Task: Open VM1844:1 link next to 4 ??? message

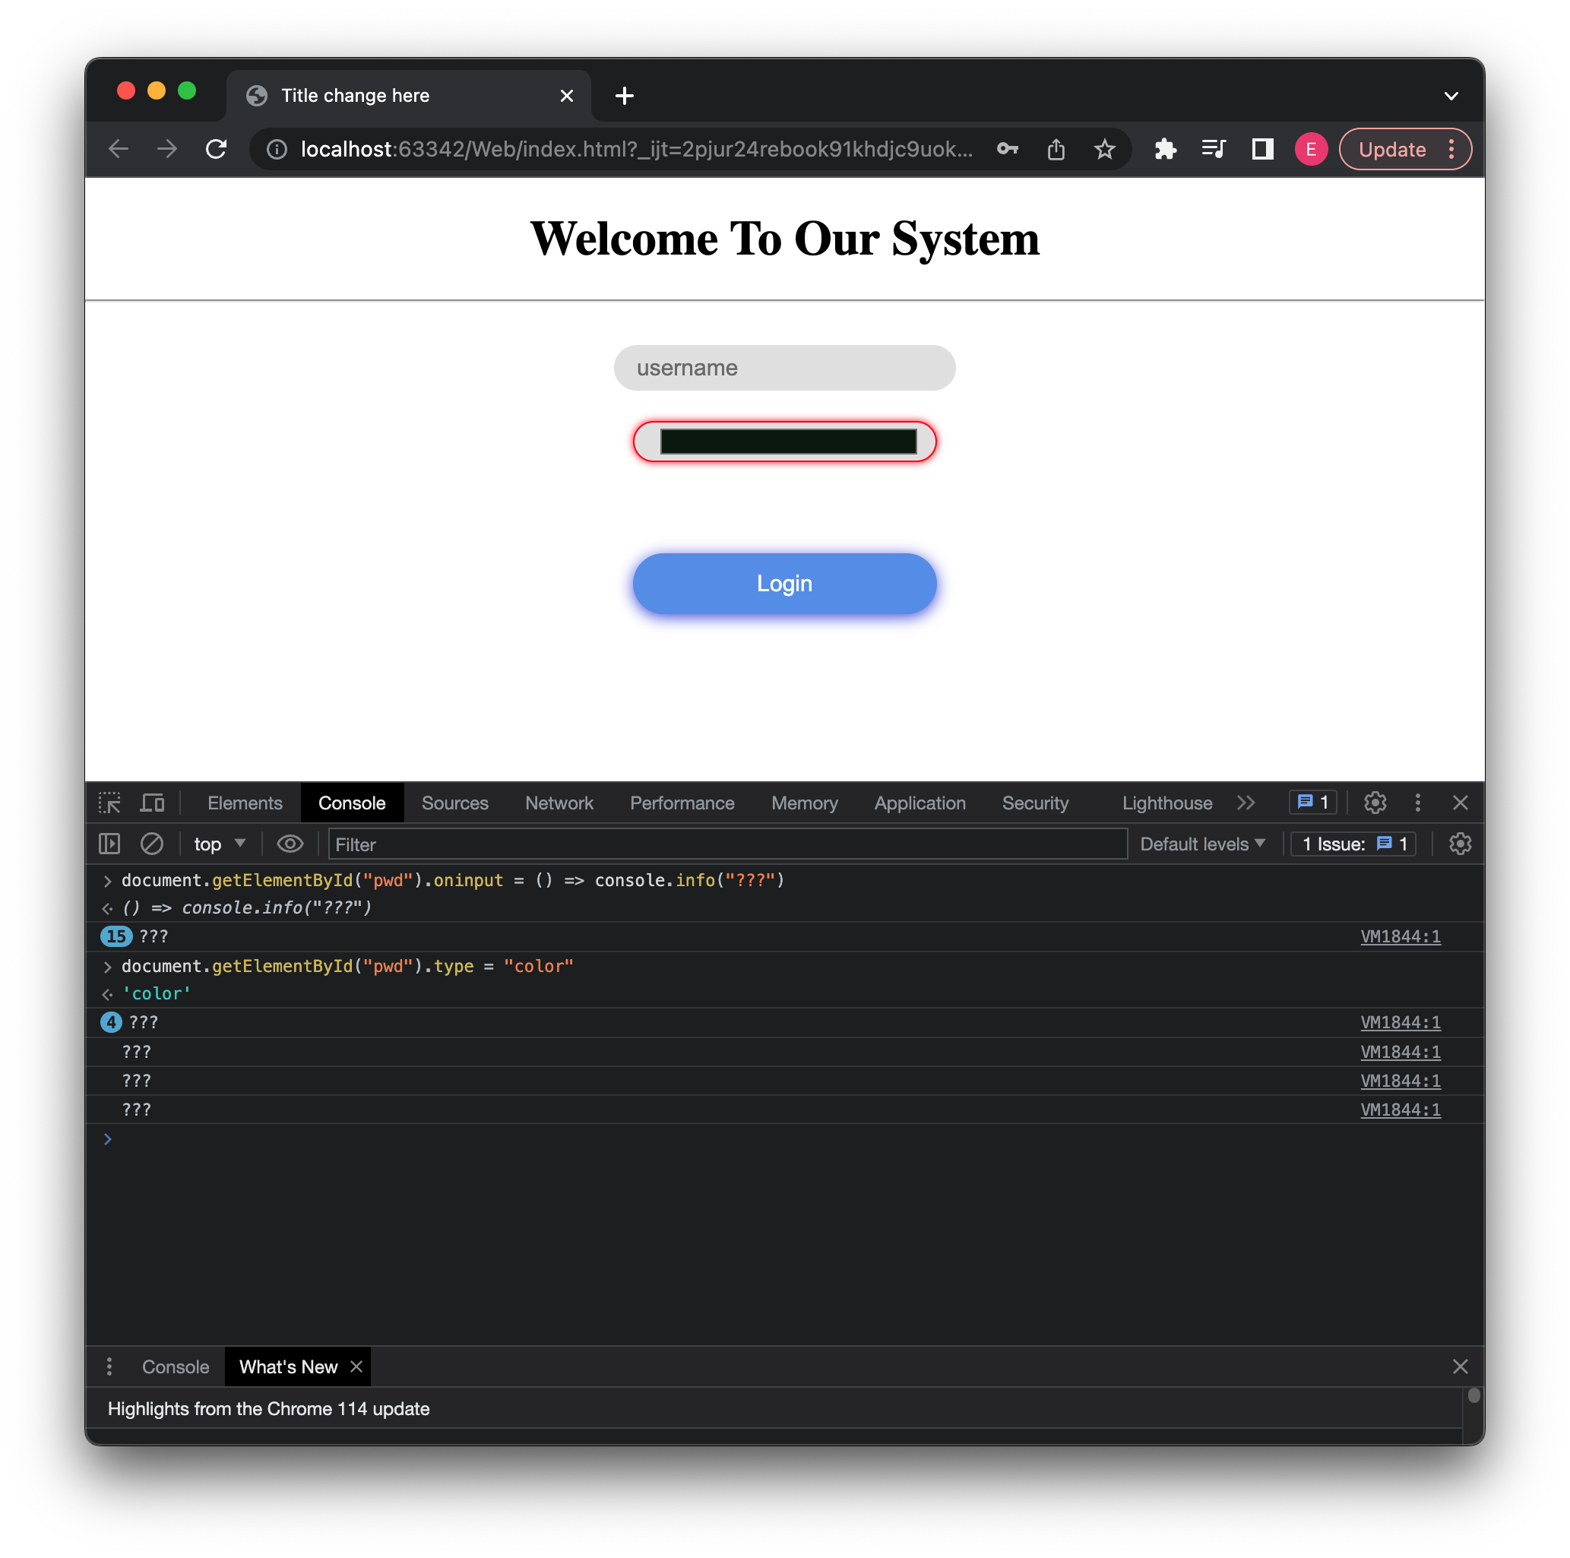Action: click(1401, 1022)
